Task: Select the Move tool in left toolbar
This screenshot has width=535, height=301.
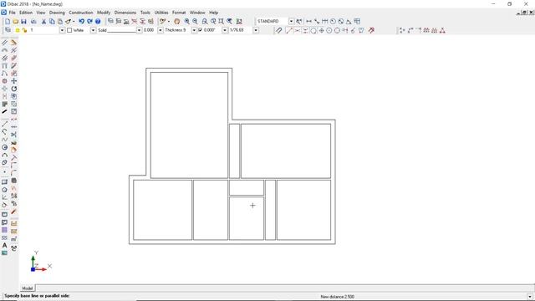Action: click(x=14, y=81)
